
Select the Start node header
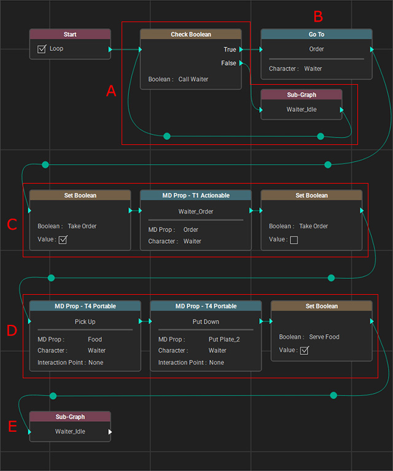click(x=70, y=34)
